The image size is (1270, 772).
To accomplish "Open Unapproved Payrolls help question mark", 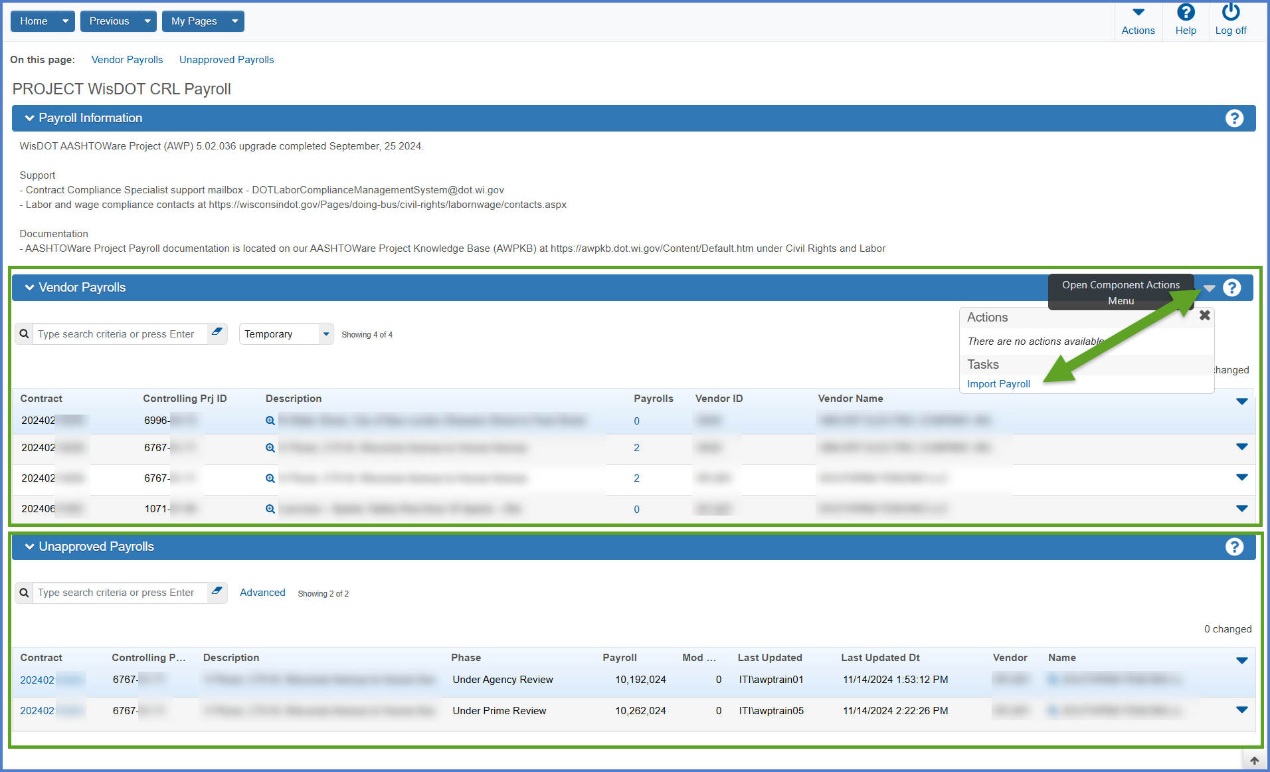I will point(1234,547).
